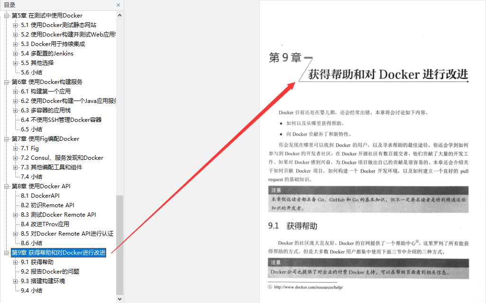Select bookmark 7.2 Consul、服务发现和Docker
This screenshot has height=303, width=486.
pyautogui.click(x=62, y=158)
